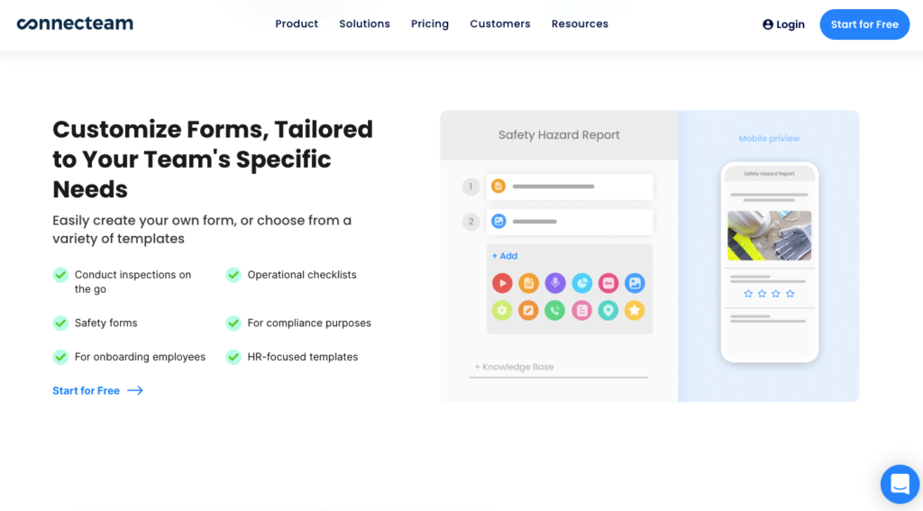Viewport: 923px width, 511px height.
Task: Click the blue image icon in the grid
Action: [x=635, y=283]
